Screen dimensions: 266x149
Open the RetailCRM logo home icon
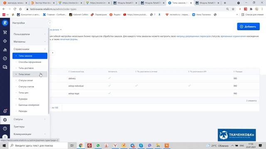coord(5,23)
